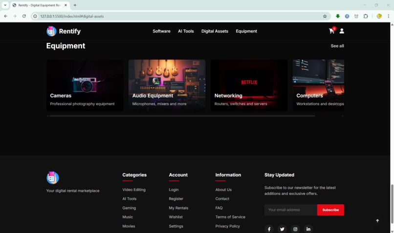Open Terms of Service link
The height and width of the screenshot is (233, 394).
(230, 217)
